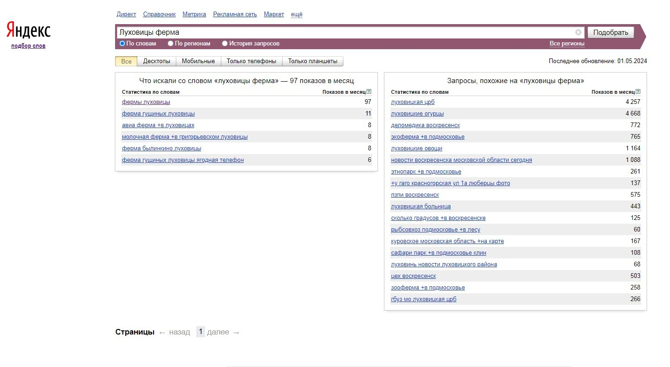Switch to the 'Все' devices tab
670x367 pixels.
(126, 61)
